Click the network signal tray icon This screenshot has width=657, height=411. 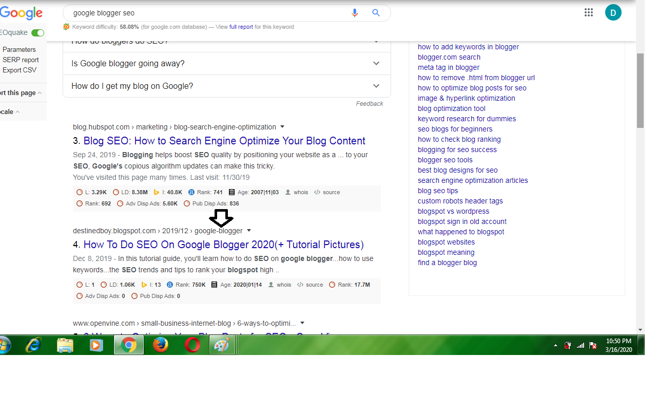(581, 346)
